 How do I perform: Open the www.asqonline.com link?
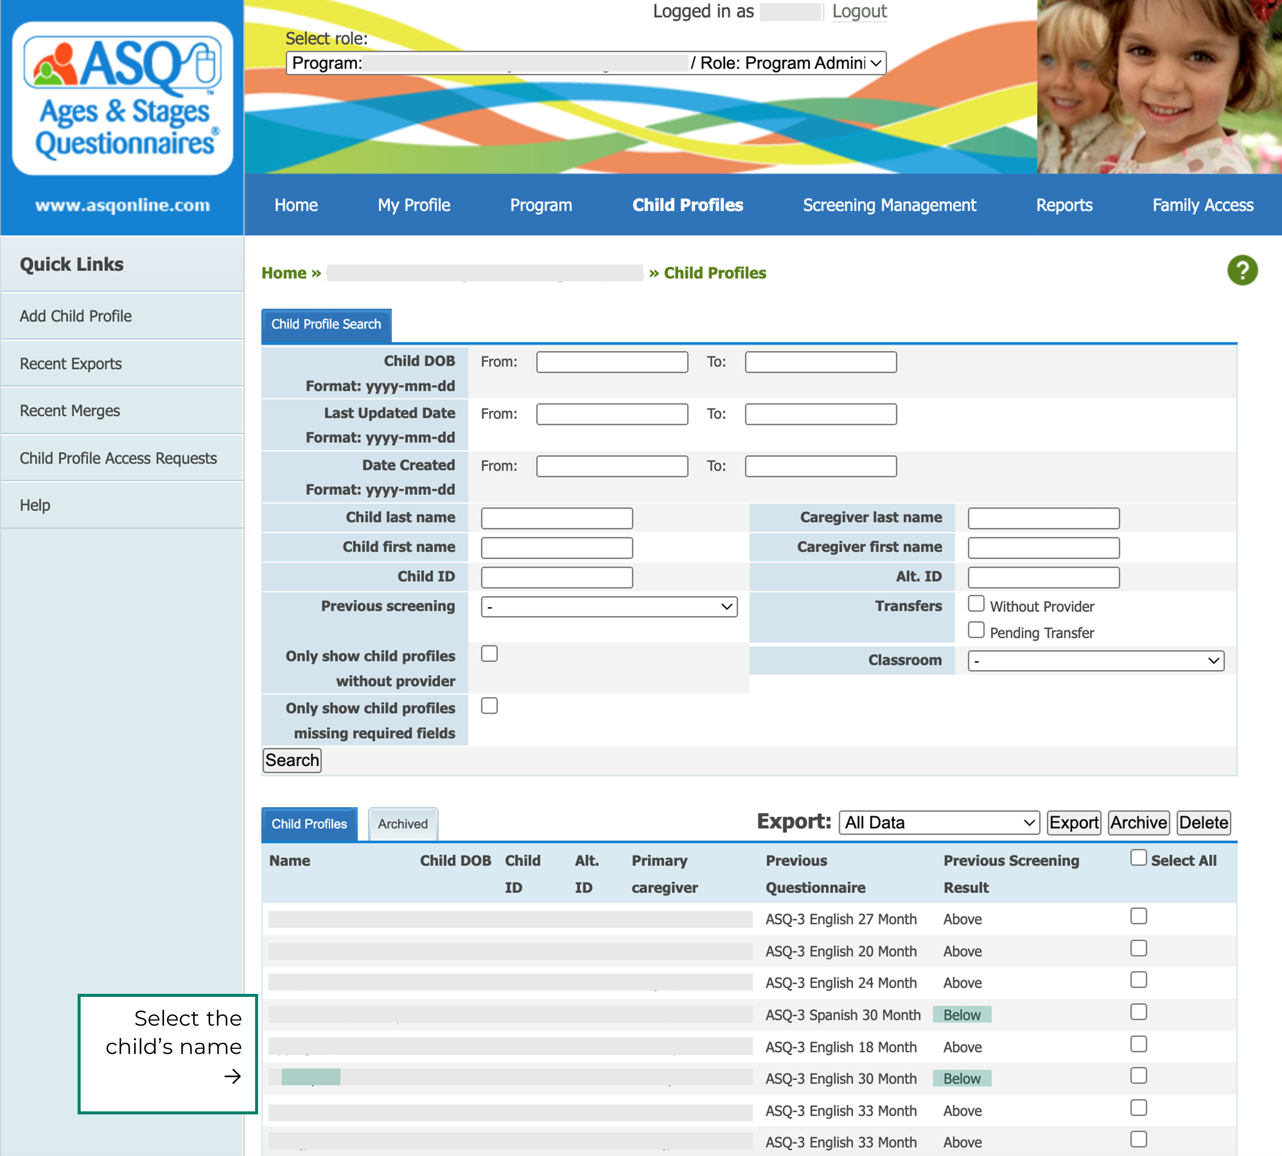[x=123, y=205]
